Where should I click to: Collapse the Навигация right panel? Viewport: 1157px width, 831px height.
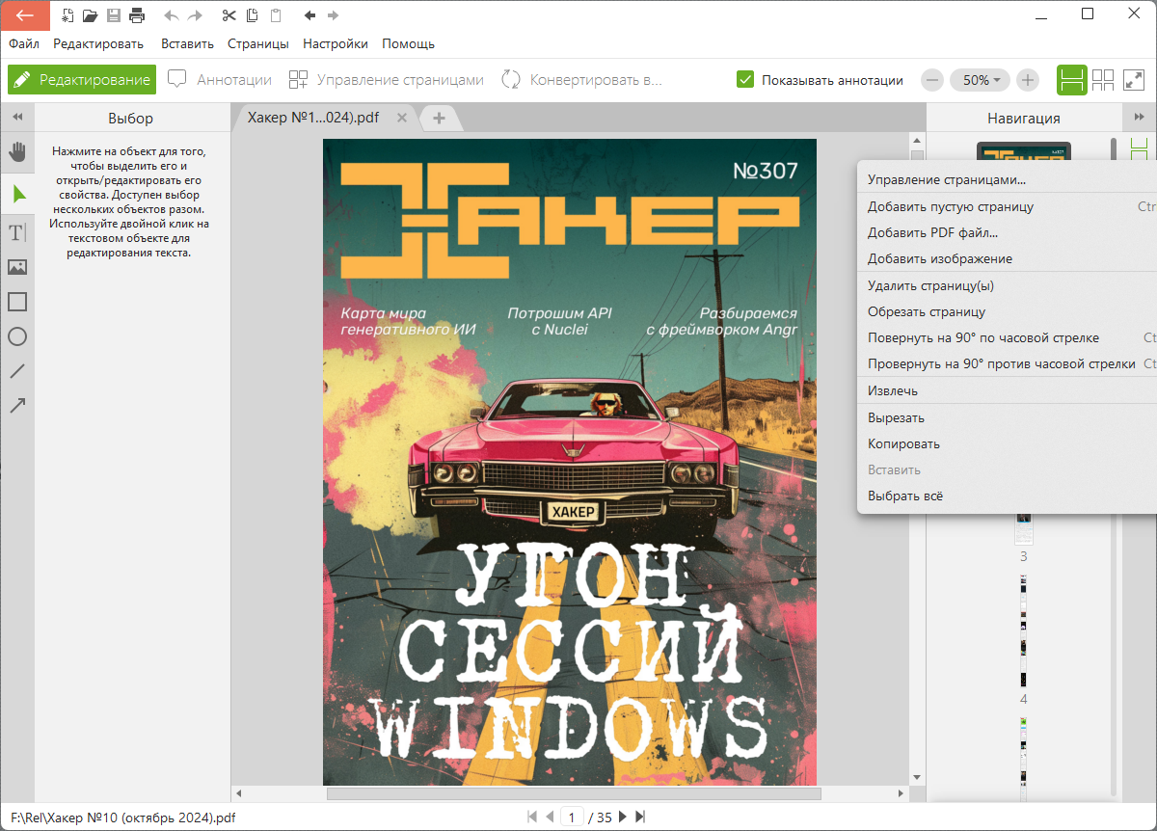coord(1140,118)
